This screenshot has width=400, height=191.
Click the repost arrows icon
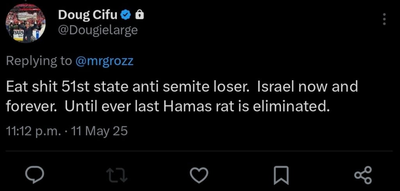pyautogui.click(x=118, y=175)
